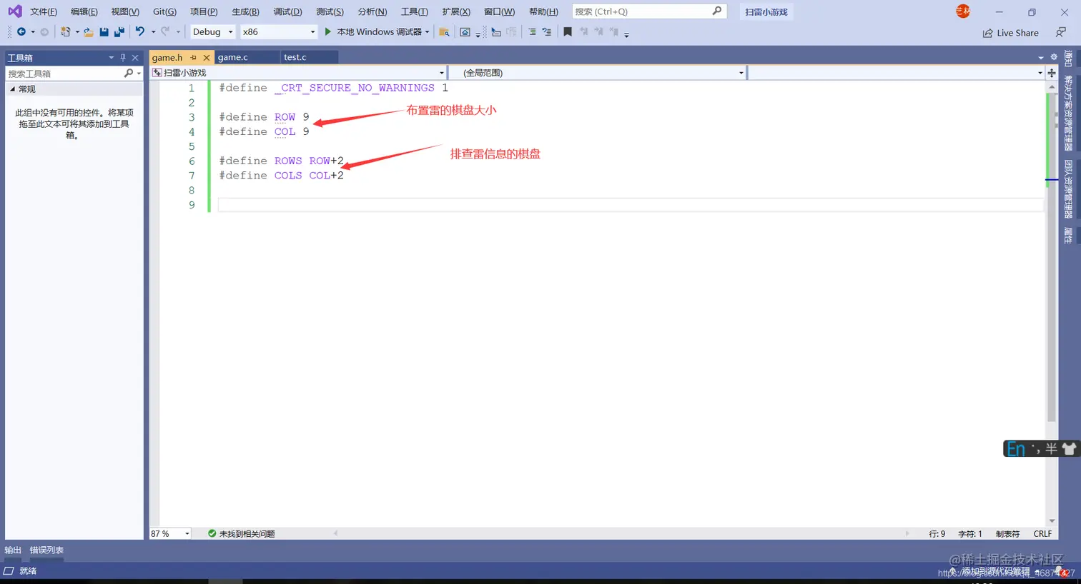This screenshot has height=584, width=1081.
Task: Open the document well settings gear
Action: coord(1054,57)
